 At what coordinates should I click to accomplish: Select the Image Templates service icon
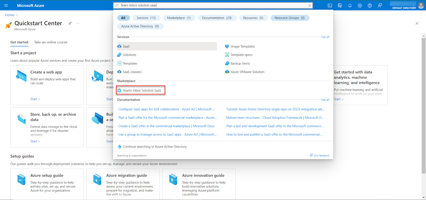(227, 46)
